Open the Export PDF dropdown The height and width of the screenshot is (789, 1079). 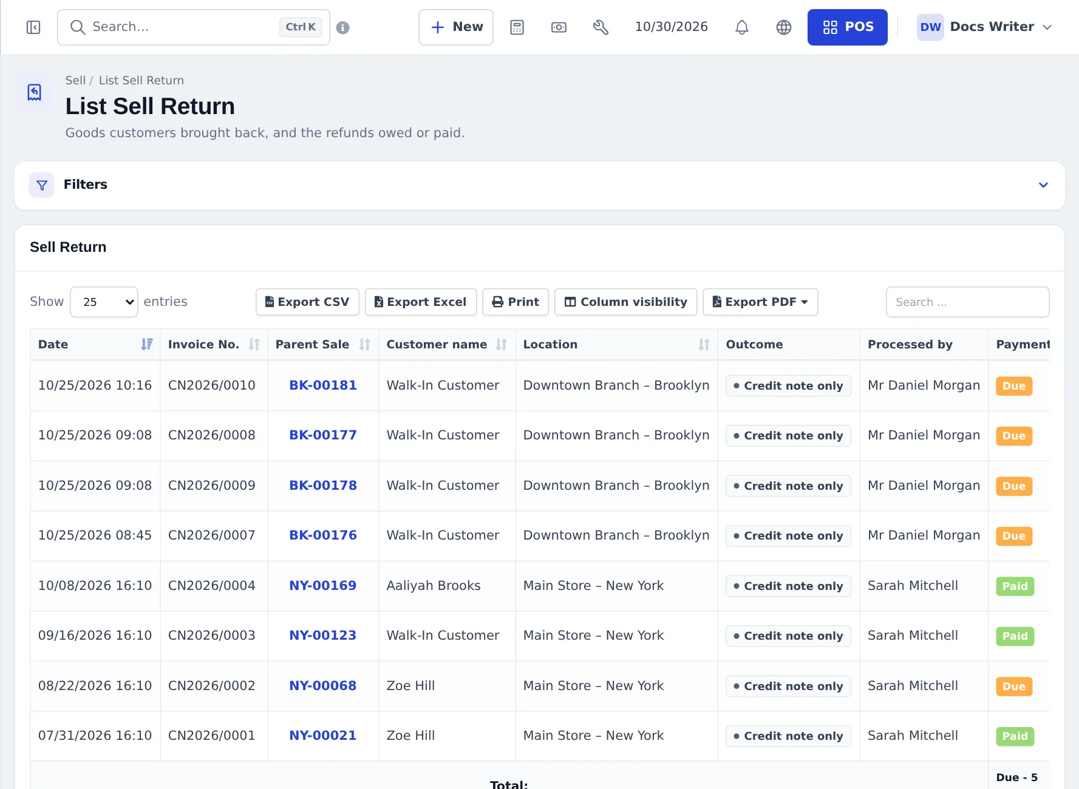pyautogui.click(x=760, y=302)
